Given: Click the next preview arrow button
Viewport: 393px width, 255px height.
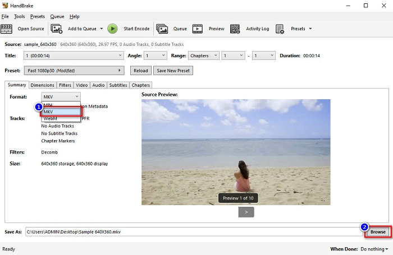Looking at the screenshot, I should 246,212.
